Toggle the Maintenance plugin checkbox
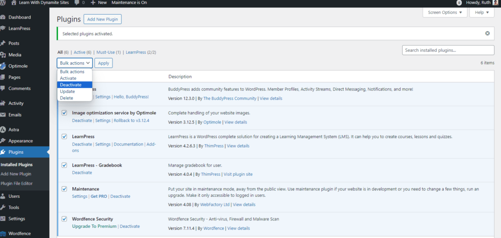Screen dimensions: 501x238 (64, 189)
